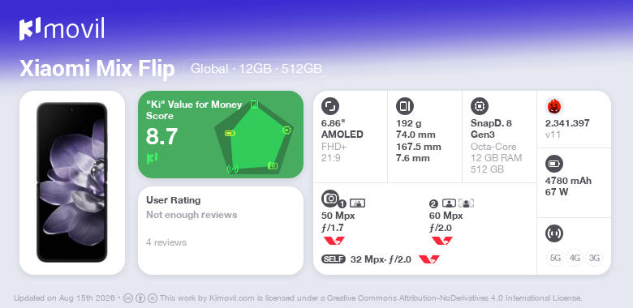633x308 pixels.
Task: Click the 4G network badge
Action: [575, 258]
